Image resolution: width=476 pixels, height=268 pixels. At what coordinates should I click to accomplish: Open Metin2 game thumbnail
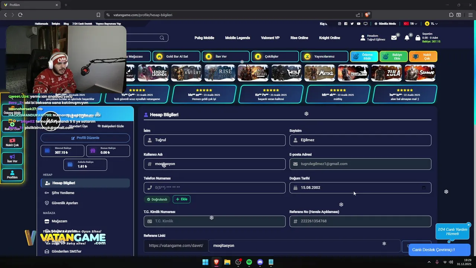320,73
